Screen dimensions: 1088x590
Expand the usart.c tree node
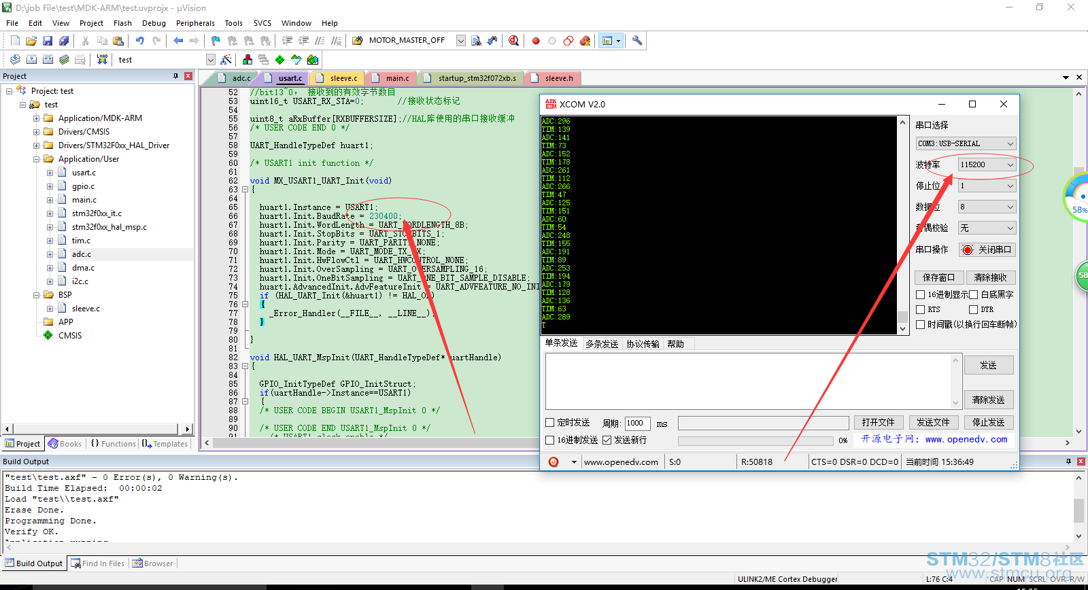pos(50,173)
